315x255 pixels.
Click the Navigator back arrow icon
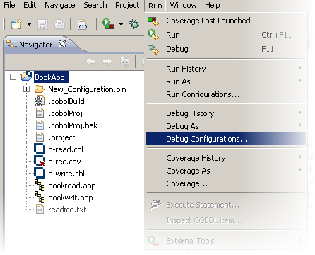90,62
